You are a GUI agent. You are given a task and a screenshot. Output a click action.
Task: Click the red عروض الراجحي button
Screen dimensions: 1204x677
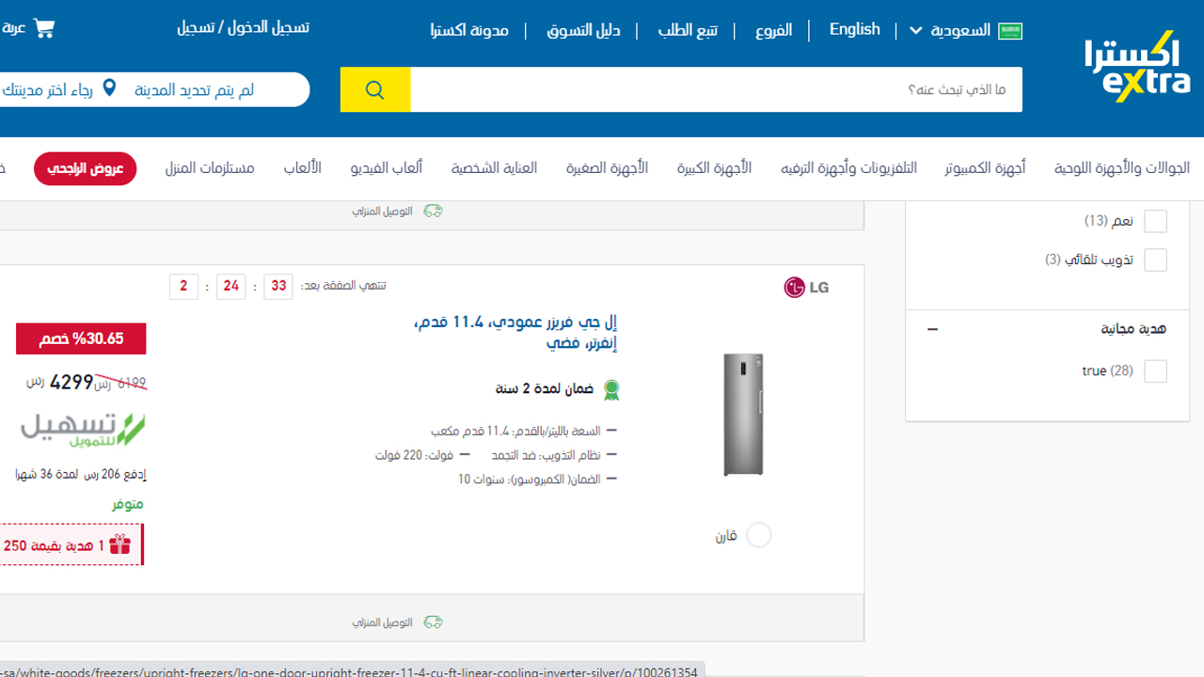coord(86,169)
